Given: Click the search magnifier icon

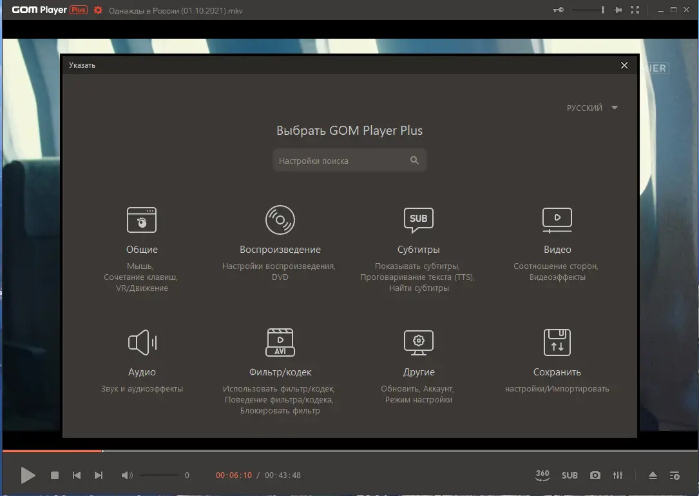Looking at the screenshot, I should [414, 160].
